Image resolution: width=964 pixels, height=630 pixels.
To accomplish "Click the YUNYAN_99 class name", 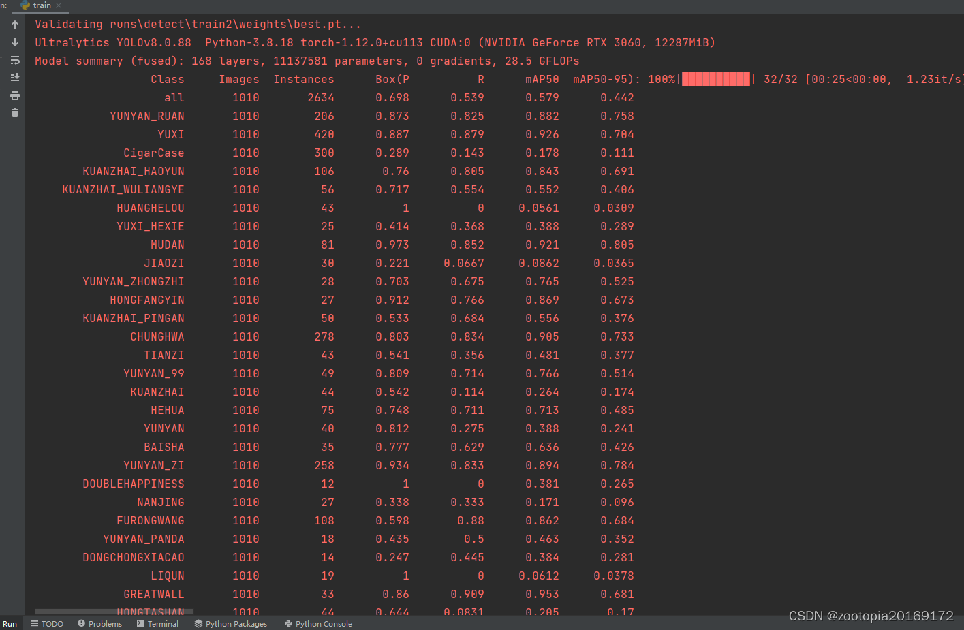I will pos(154,374).
